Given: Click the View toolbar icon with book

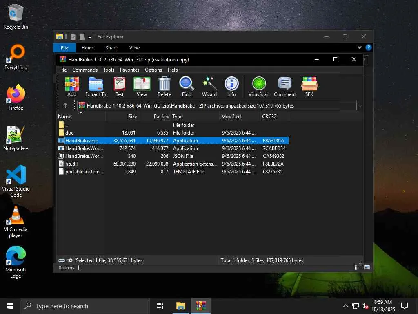Looking at the screenshot, I should (142, 87).
